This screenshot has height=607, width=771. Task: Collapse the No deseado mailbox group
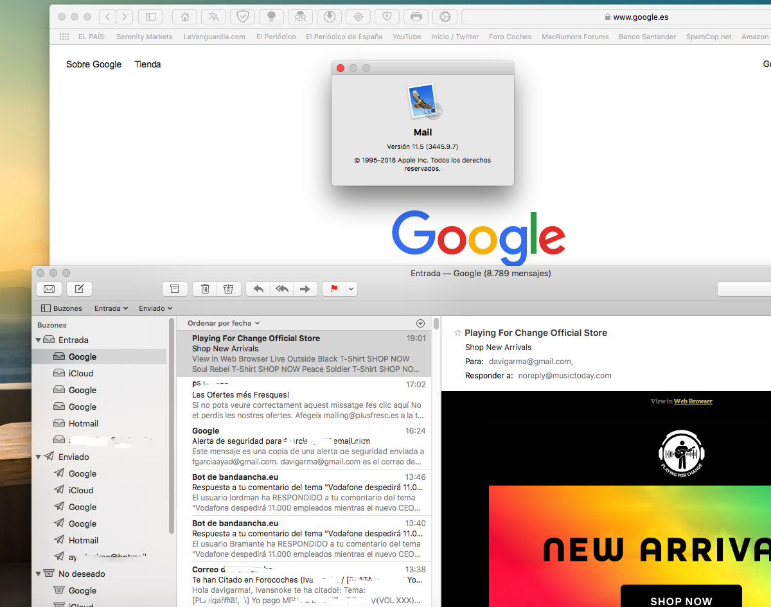click(x=39, y=574)
